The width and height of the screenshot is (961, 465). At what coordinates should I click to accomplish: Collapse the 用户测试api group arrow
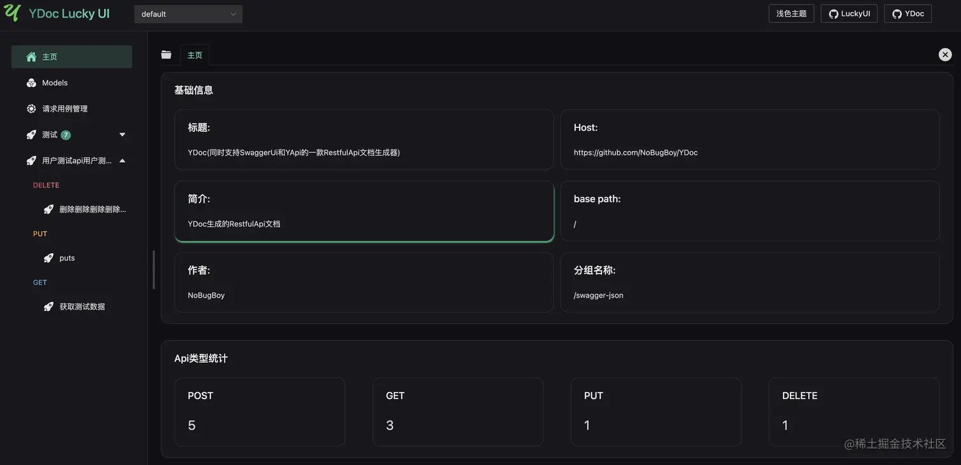pyautogui.click(x=122, y=160)
